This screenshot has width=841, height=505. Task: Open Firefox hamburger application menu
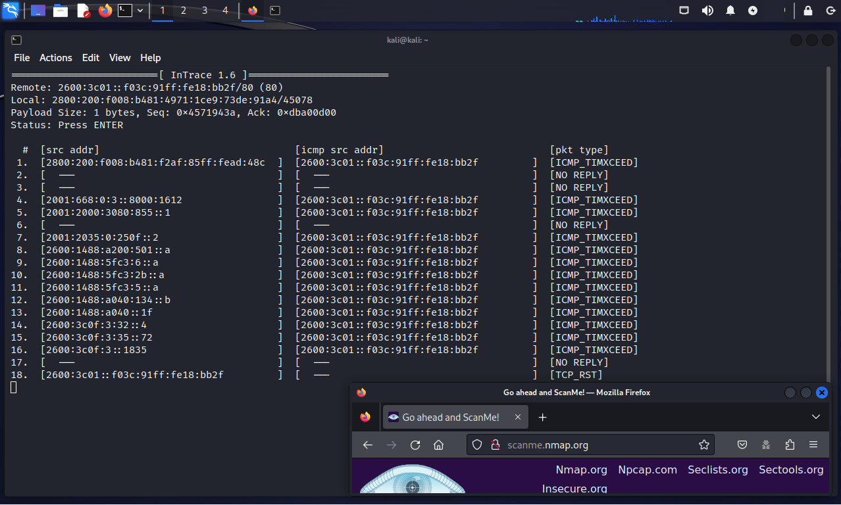coord(813,445)
